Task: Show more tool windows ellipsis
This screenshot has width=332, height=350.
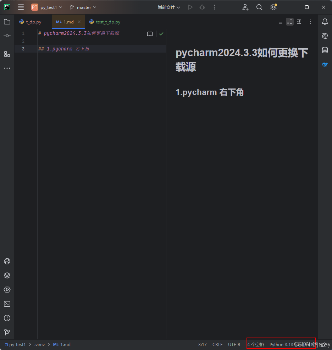Action: point(7,68)
